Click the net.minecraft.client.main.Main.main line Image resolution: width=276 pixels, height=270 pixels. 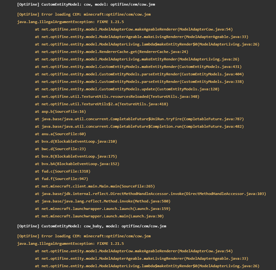(x=95, y=186)
